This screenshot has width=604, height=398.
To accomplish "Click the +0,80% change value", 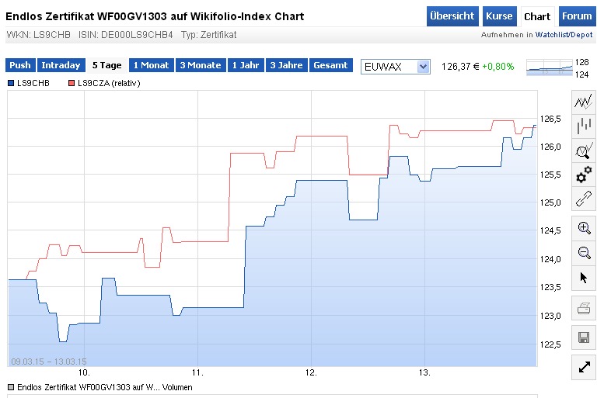I will [498, 67].
